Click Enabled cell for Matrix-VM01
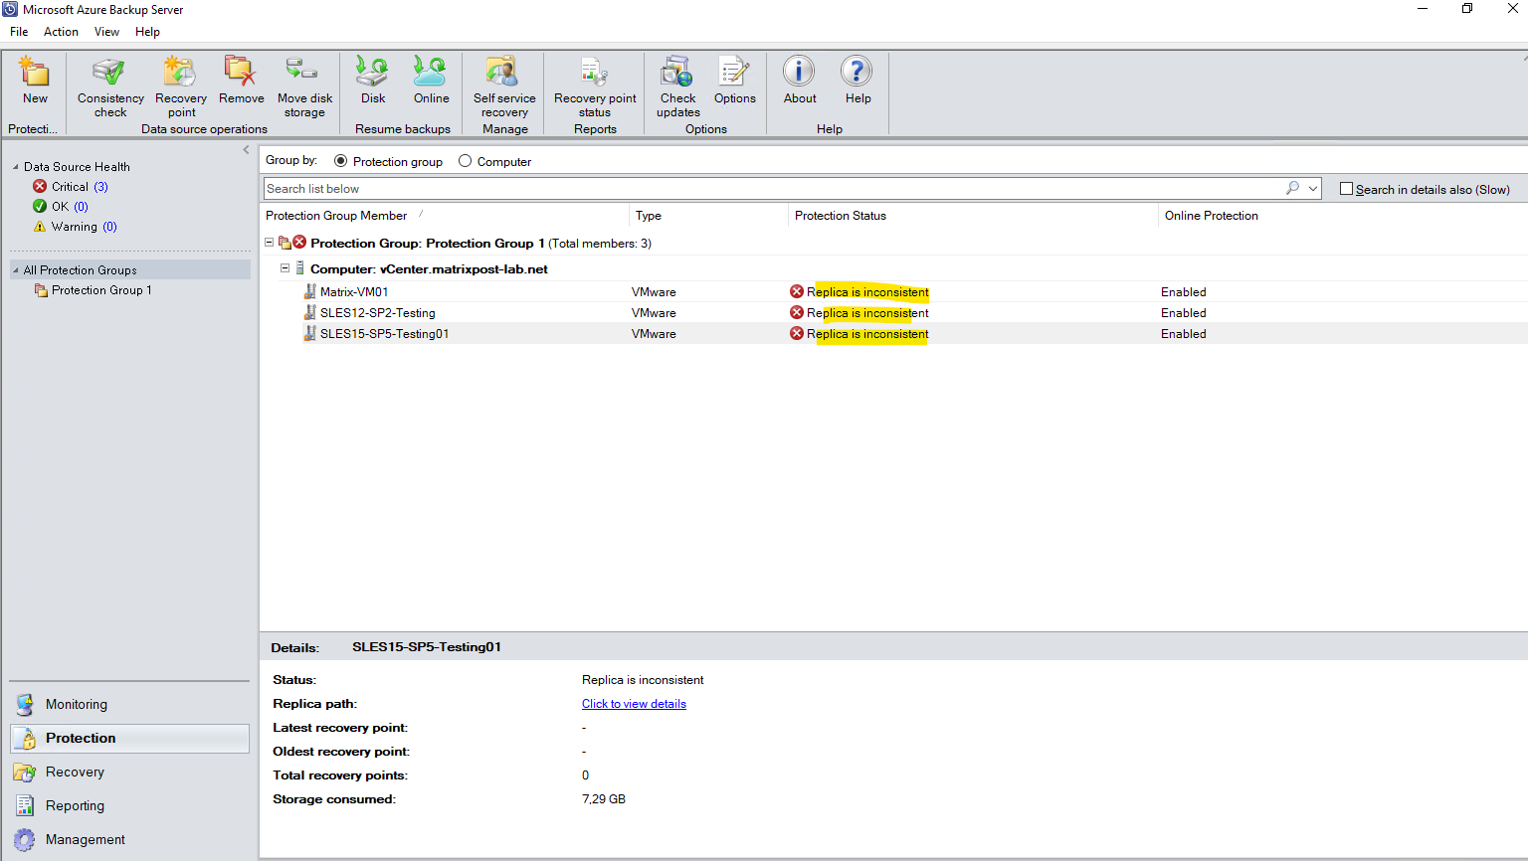 (x=1183, y=291)
